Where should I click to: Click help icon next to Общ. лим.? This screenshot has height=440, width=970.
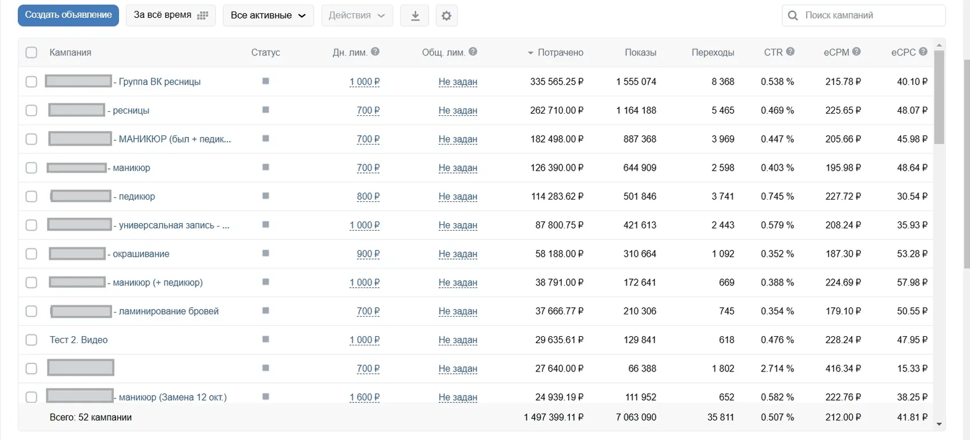pos(473,52)
